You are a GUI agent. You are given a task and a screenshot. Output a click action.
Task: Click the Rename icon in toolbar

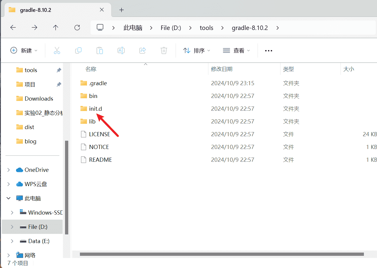click(x=121, y=50)
